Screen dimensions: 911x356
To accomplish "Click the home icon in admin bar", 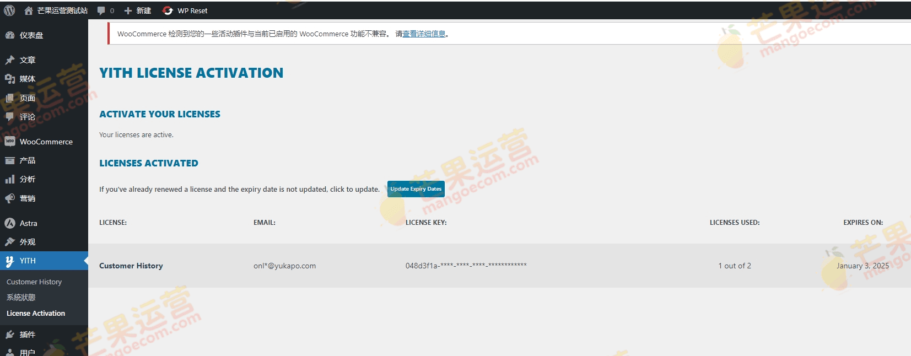I will point(29,10).
